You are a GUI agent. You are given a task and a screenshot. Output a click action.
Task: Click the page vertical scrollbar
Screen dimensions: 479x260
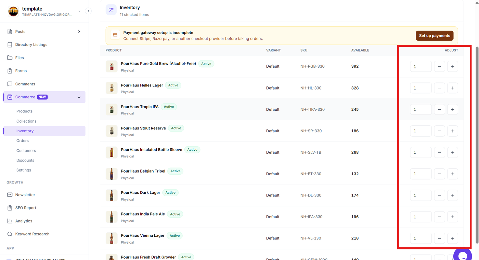tap(477, 130)
